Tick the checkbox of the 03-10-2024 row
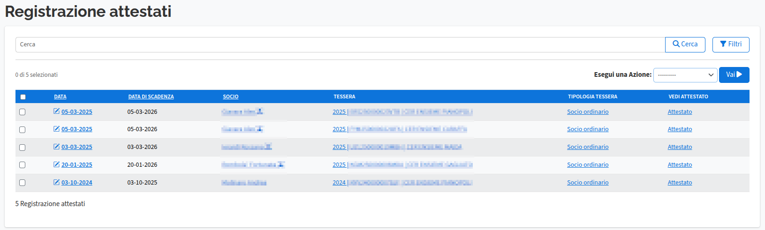 point(22,183)
